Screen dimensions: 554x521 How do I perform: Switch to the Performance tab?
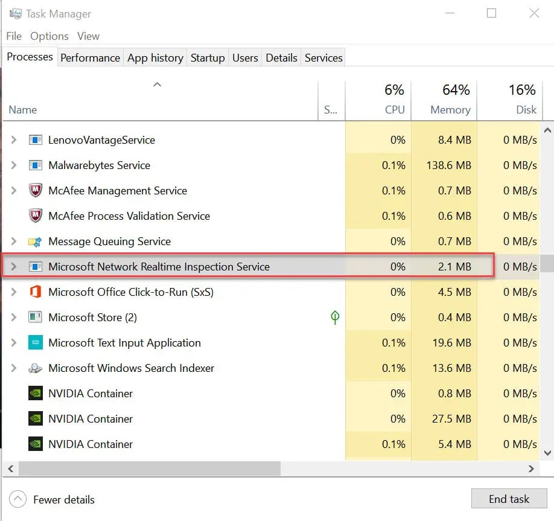pos(90,57)
